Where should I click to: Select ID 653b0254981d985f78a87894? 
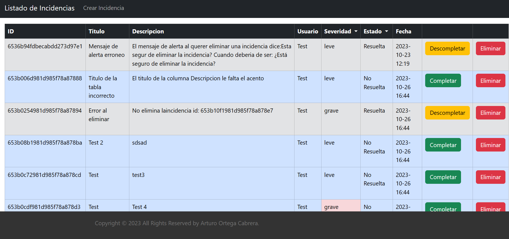pyautogui.click(x=45, y=111)
